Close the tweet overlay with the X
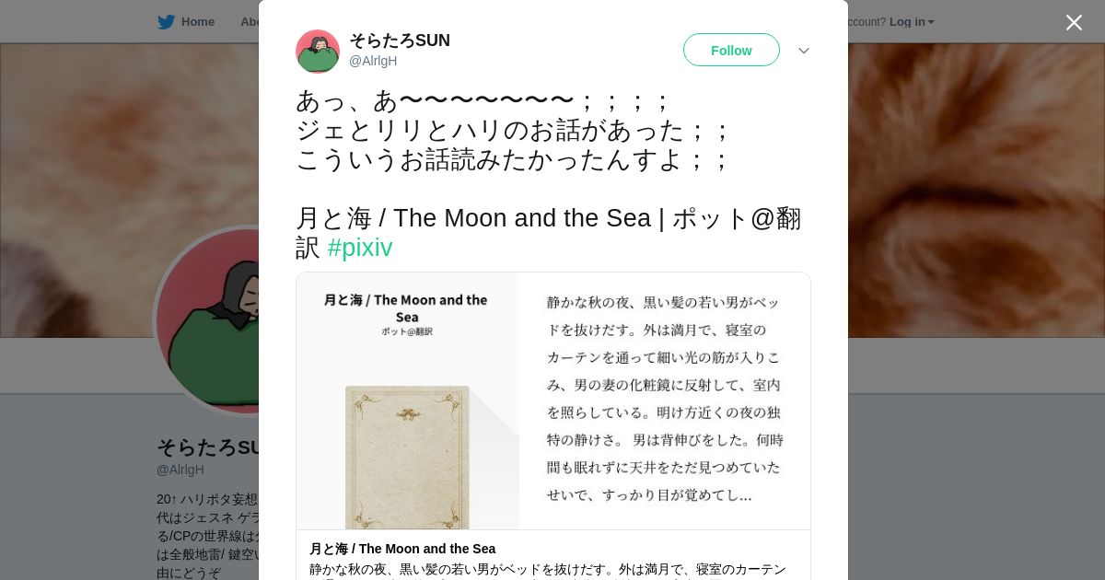Viewport: 1105px width, 580px height. pos(1074,22)
